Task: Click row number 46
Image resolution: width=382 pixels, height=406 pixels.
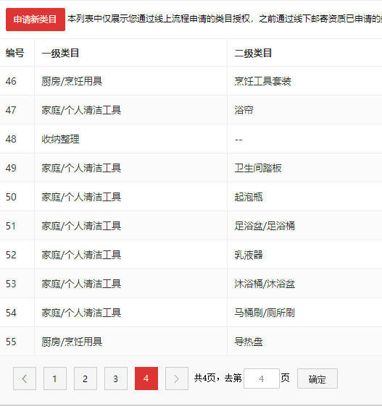Action: (11, 81)
